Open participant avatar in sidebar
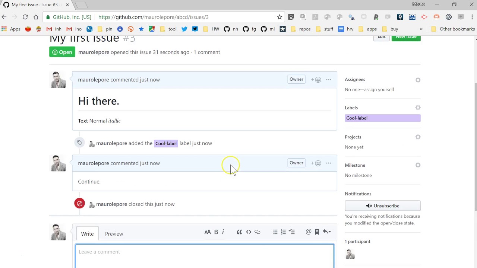477x268 pixels. [350, 254]
